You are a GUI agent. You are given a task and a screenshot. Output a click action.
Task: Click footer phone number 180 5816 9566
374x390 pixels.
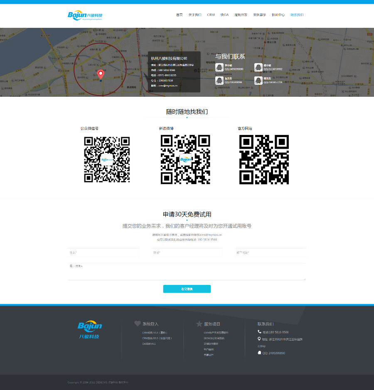[x=279, y=332]
